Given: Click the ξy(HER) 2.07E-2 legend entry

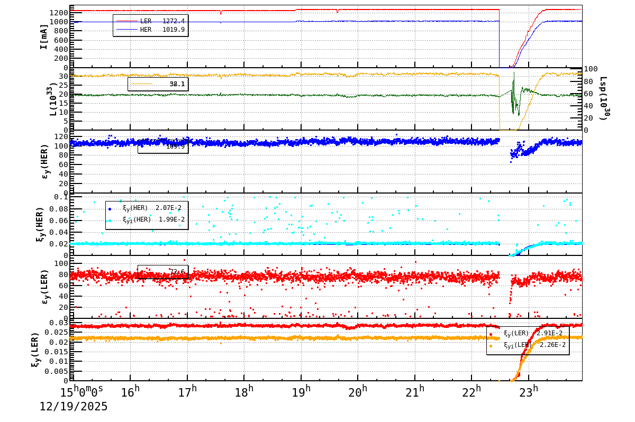Looking at the screenshot, I should [x=146, y=209].
